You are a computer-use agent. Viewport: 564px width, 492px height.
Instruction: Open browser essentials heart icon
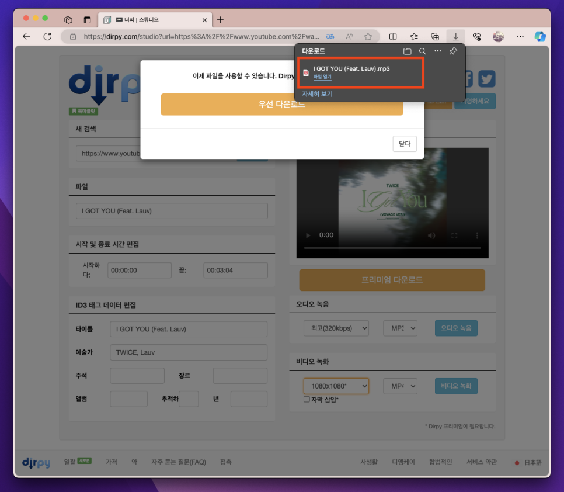(x=476, y=36)
